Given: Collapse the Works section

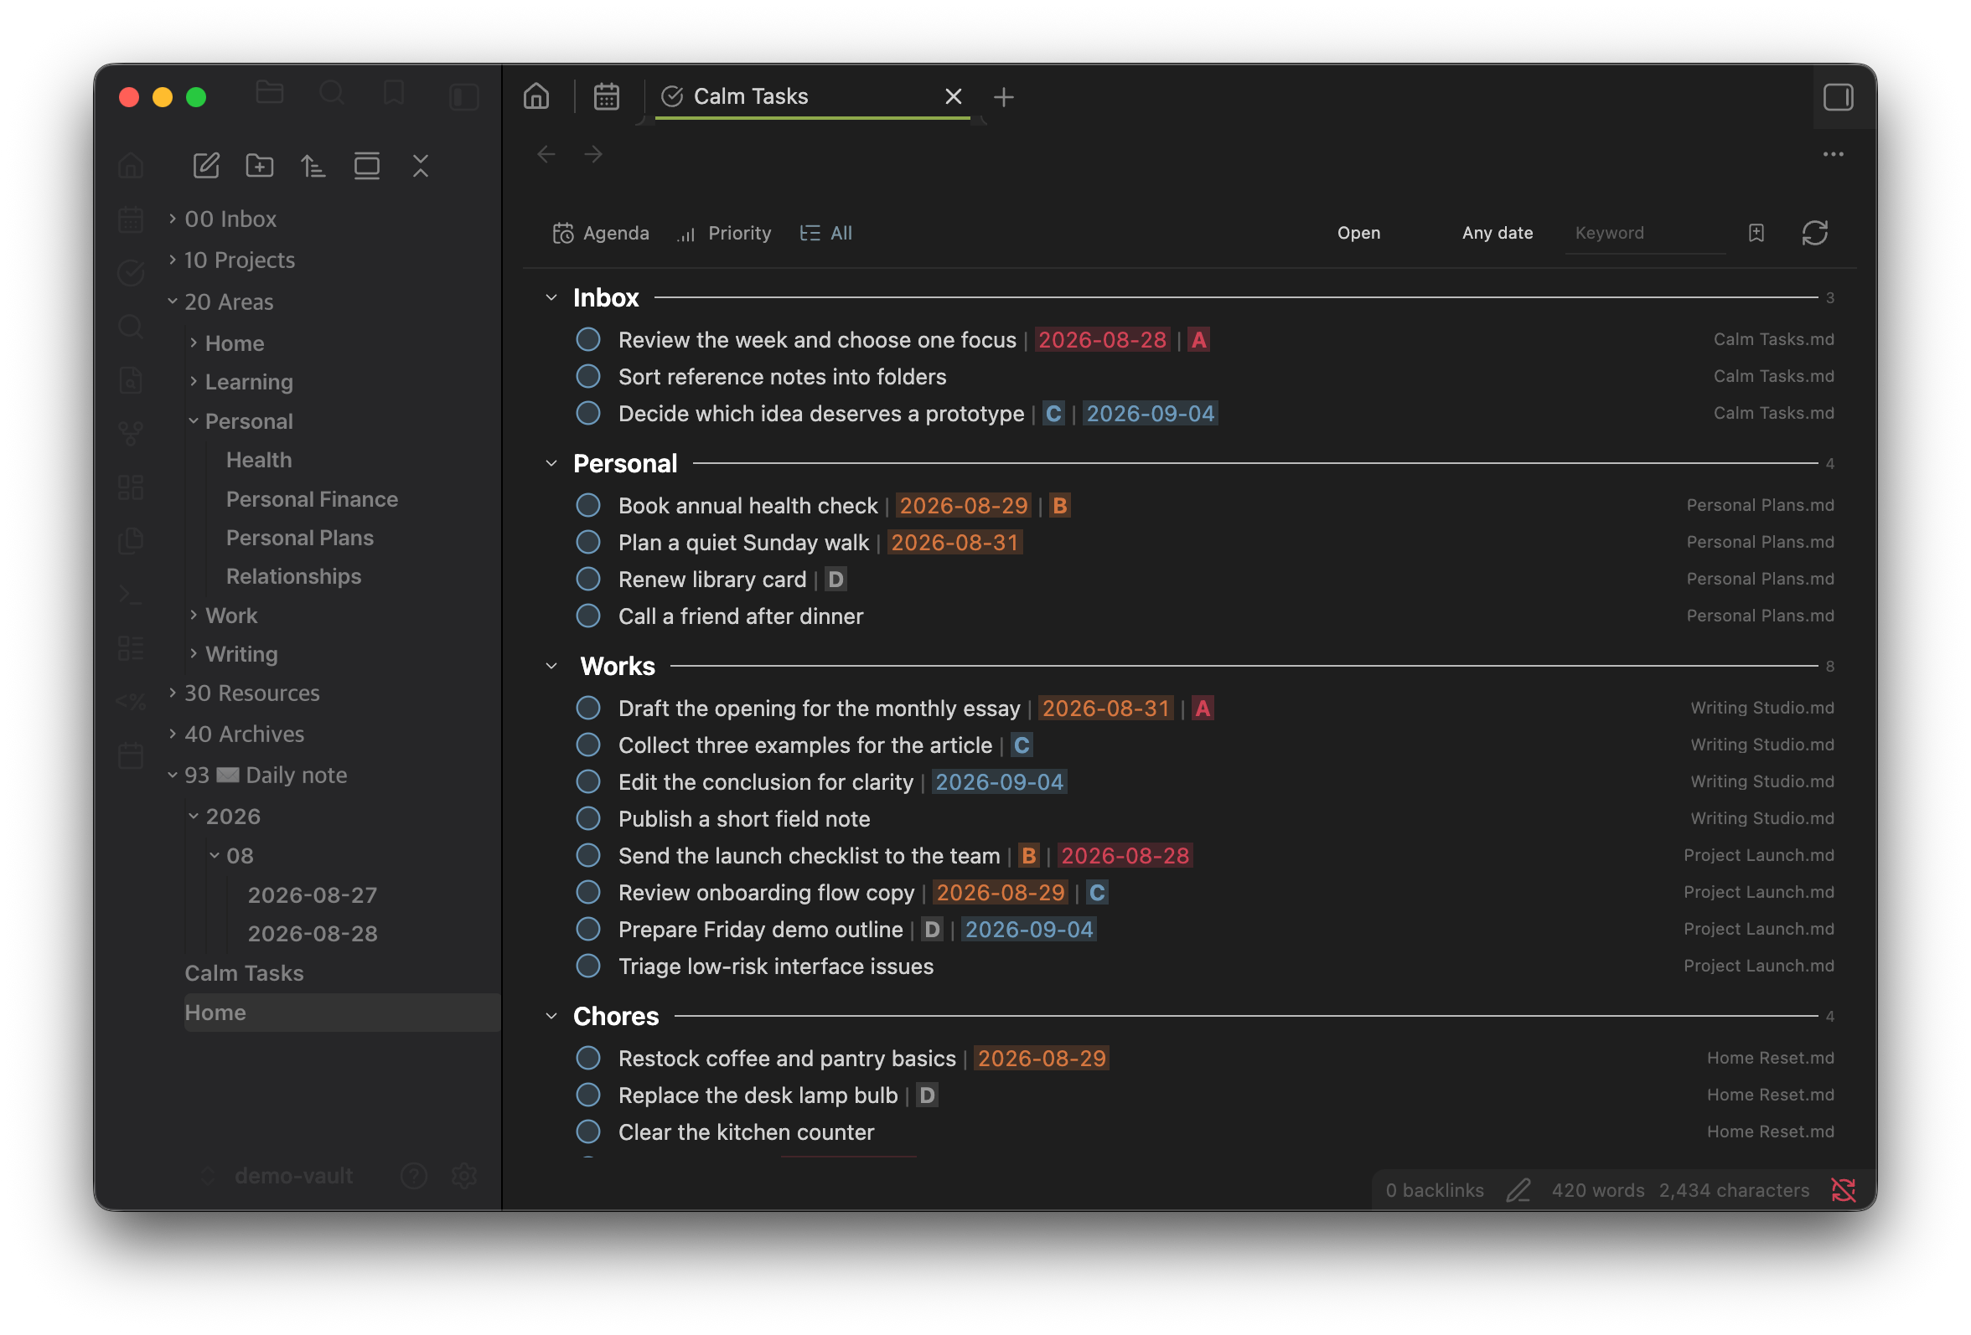Looking at the screenshot, I should point(551,666).
